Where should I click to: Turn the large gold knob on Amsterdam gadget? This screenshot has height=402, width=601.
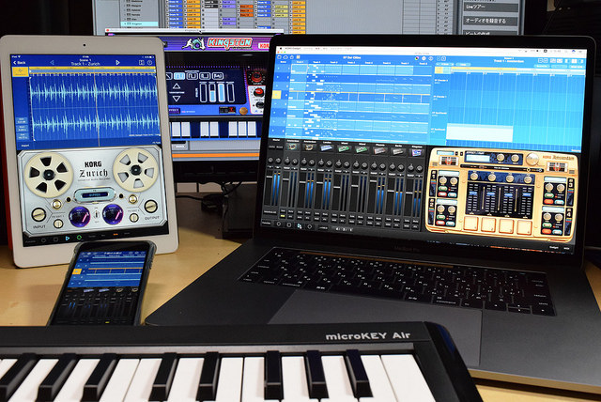click(x=532, y=159)
